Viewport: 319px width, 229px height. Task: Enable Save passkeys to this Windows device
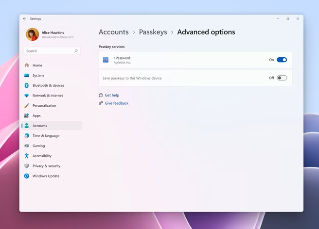282,78
